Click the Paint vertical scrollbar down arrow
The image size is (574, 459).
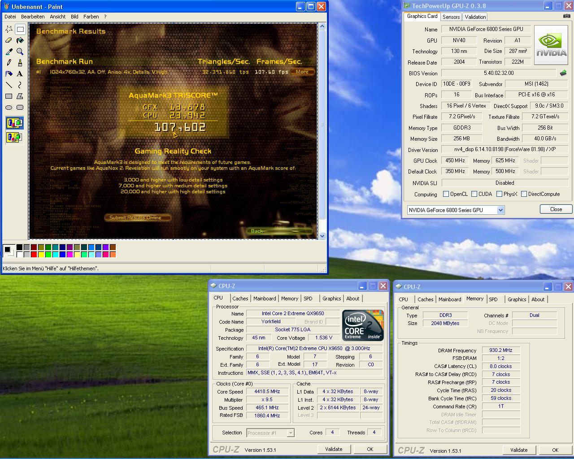322,236
